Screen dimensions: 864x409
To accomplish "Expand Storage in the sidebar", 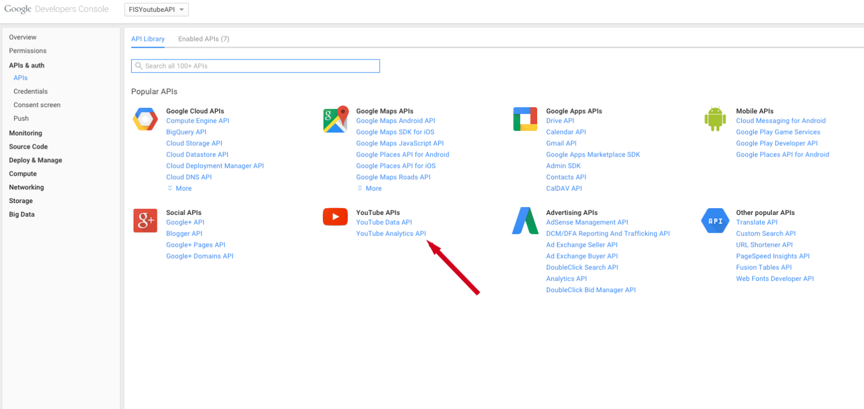I will [21, 201].
